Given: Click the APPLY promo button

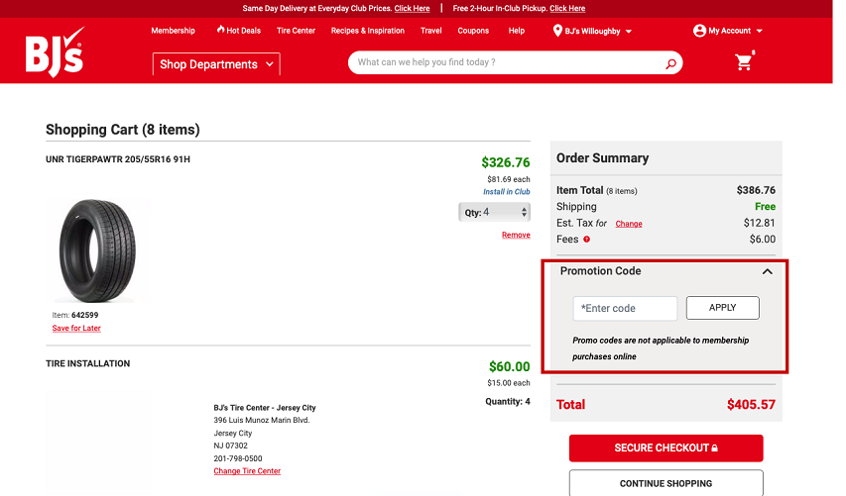Looking at the screenshot, I should point(722,308).
